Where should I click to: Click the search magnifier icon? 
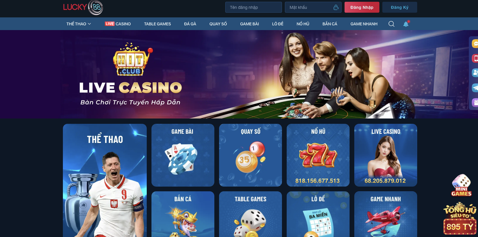click(x=391, y=24)
